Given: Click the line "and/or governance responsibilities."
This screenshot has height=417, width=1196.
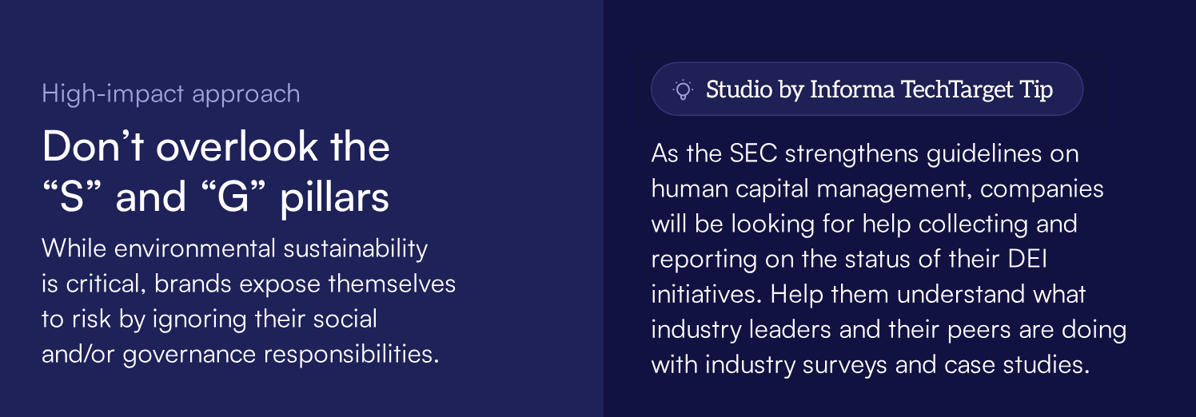Looking at the screenshot, I should (240, 354).
